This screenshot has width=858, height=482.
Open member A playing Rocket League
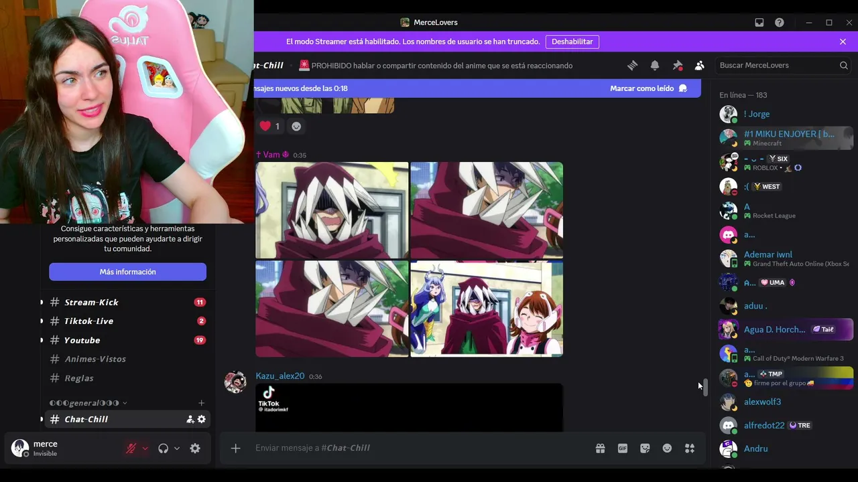point(784,211)
